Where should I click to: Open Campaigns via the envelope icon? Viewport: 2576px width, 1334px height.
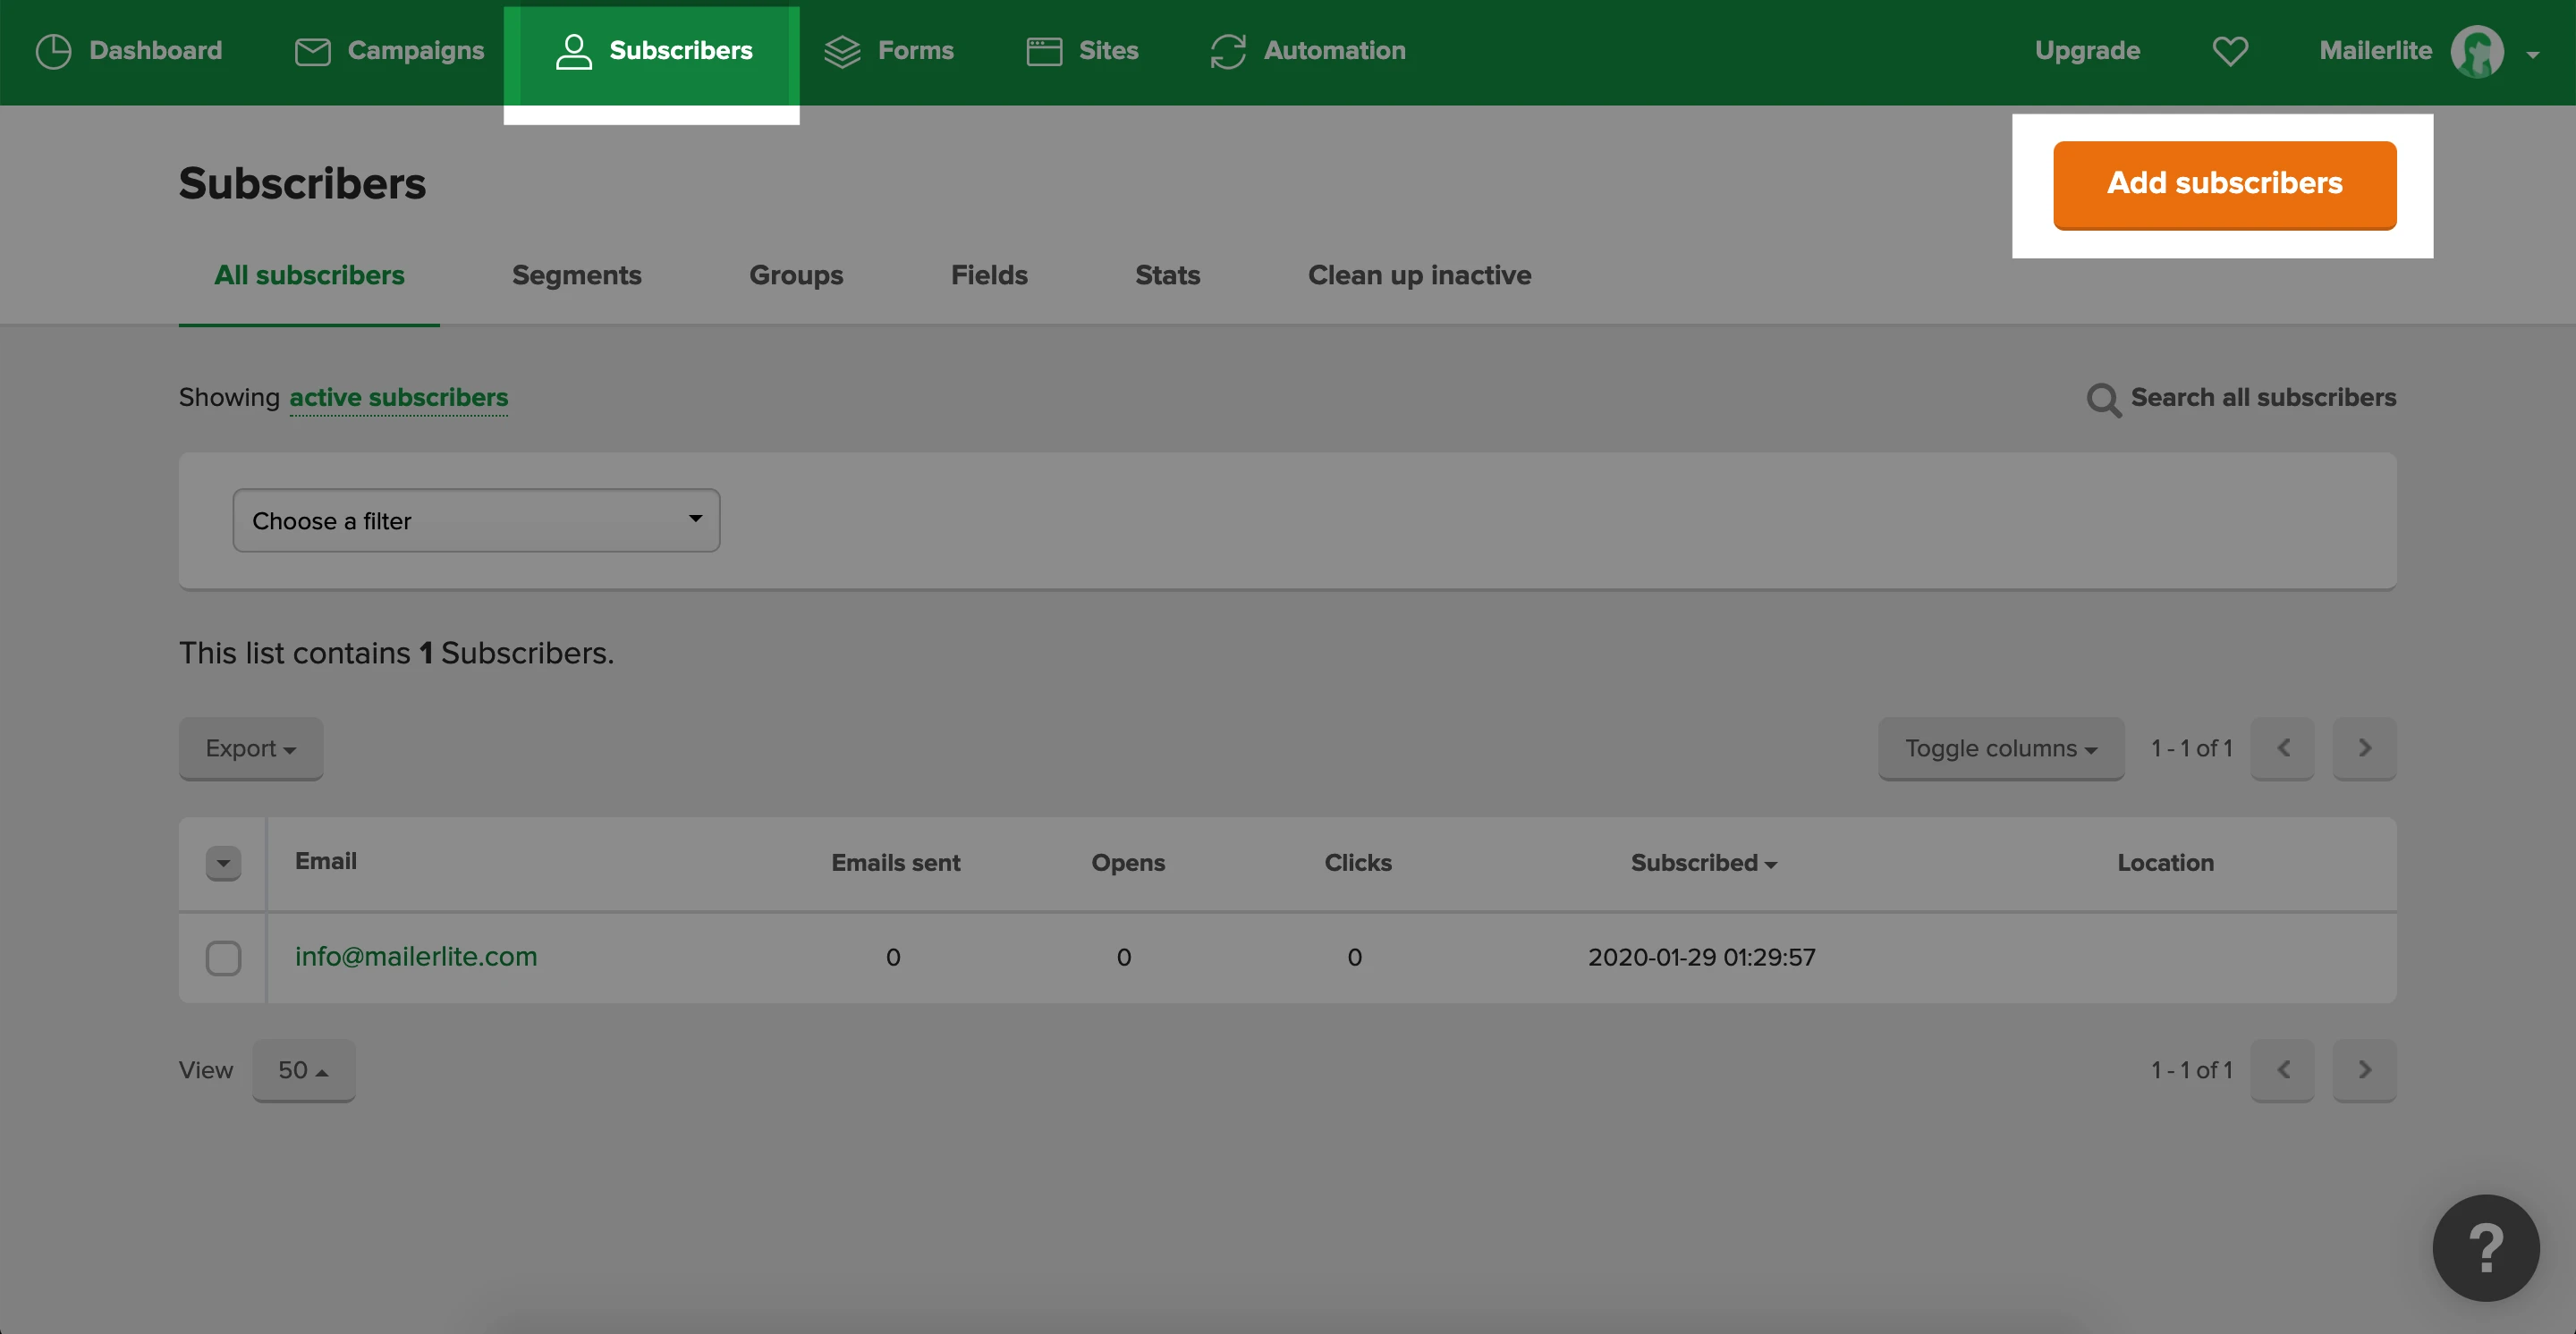tap(312, 51)
